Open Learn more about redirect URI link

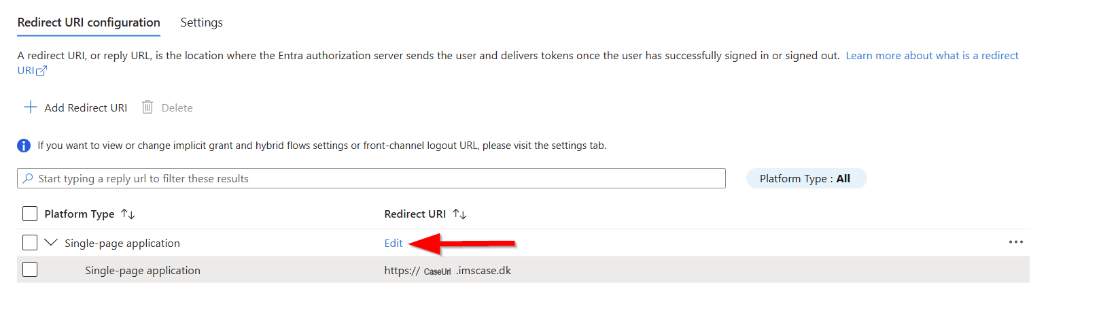(932, 56)
